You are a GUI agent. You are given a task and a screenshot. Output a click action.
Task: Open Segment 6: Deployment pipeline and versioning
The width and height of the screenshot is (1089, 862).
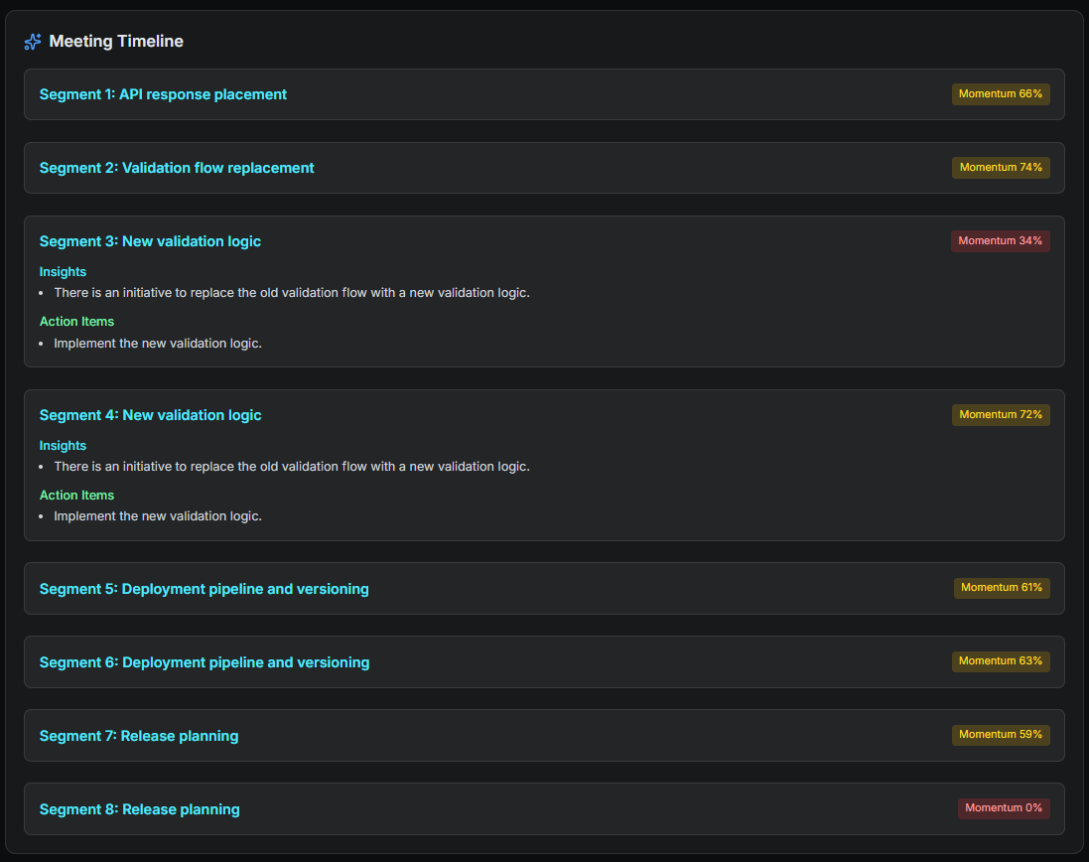click(x=204, y=662)
